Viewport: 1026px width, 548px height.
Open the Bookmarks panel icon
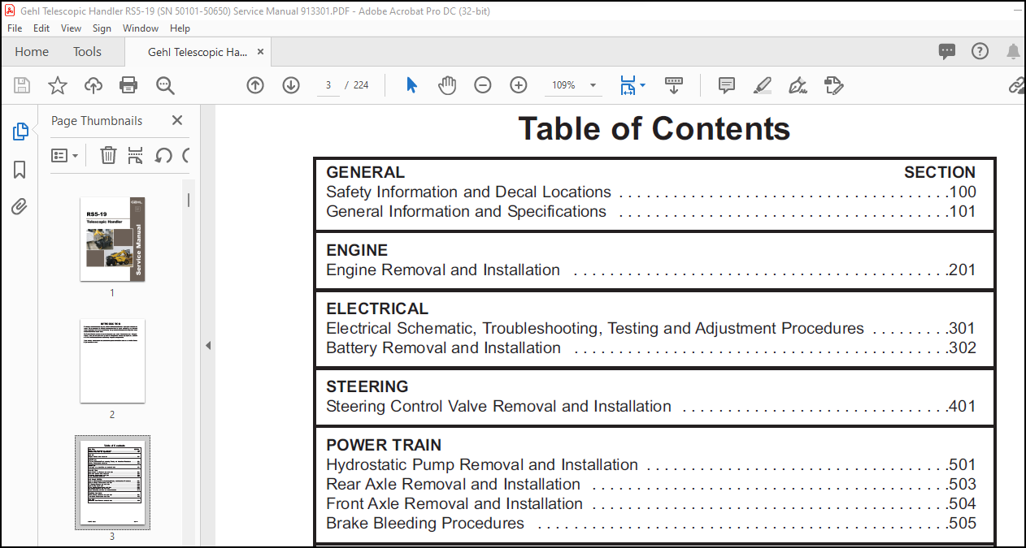20,169
